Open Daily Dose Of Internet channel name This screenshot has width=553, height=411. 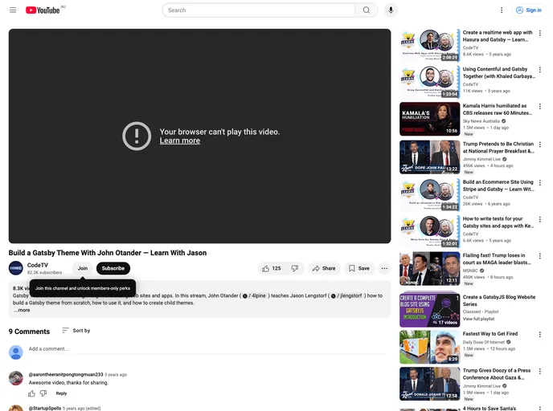pos(484,342)
